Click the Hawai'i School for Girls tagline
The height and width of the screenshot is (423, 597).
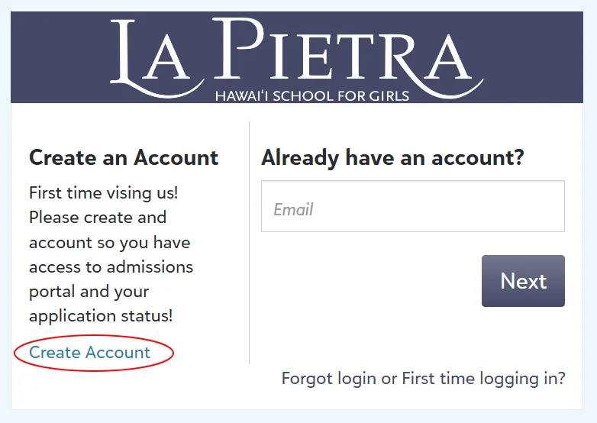[312, 96]
